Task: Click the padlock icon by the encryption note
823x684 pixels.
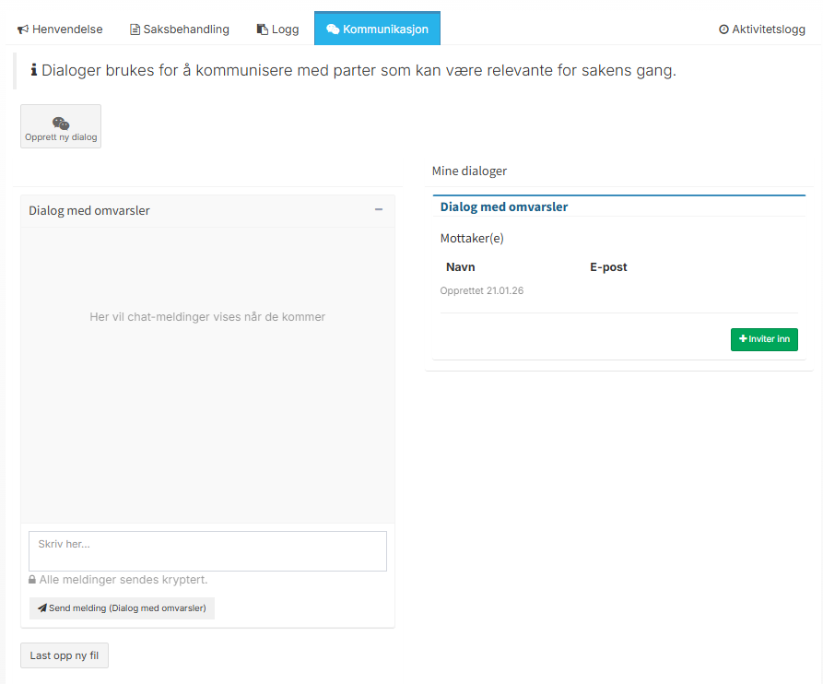Action: 32,581
